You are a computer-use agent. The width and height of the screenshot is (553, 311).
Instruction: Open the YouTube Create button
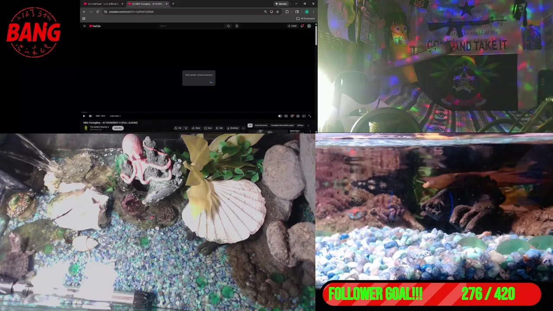[x=292, y=26]
